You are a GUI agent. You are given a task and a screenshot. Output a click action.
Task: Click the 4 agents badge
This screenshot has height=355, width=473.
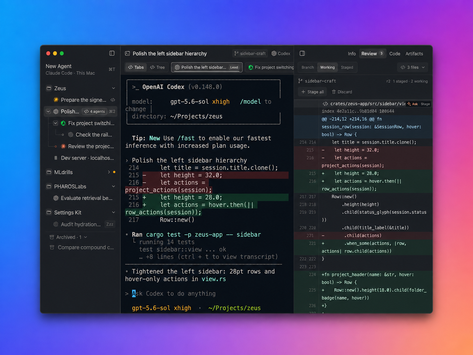click(94, 111)
